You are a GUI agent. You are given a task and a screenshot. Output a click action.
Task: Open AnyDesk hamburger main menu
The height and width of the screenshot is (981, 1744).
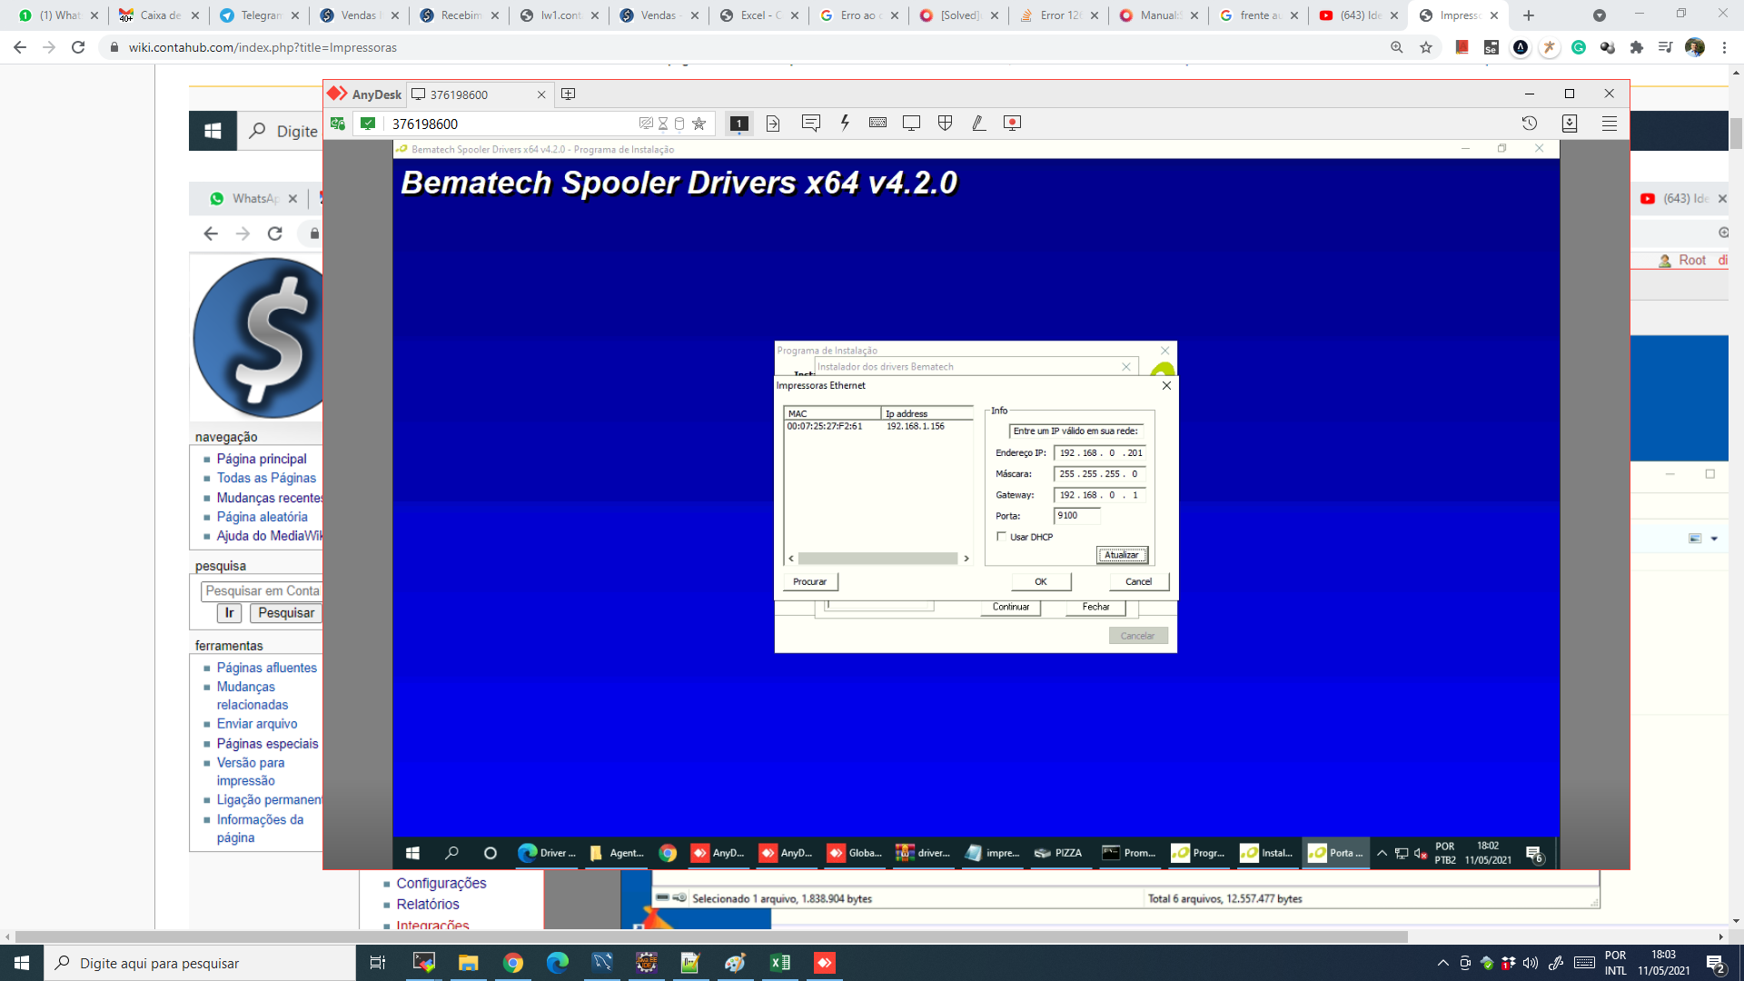pos(1610,124)
